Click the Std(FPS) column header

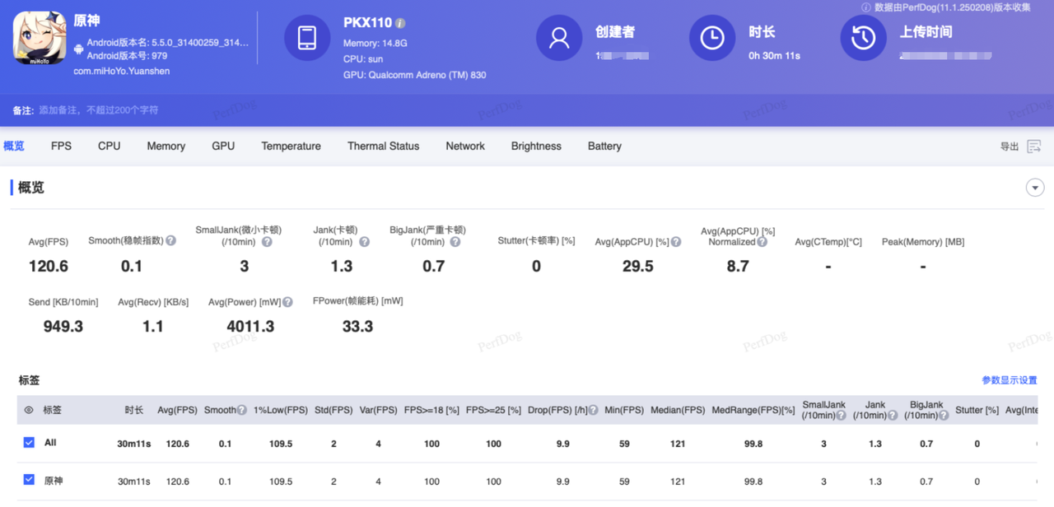(x=333, y=410)
